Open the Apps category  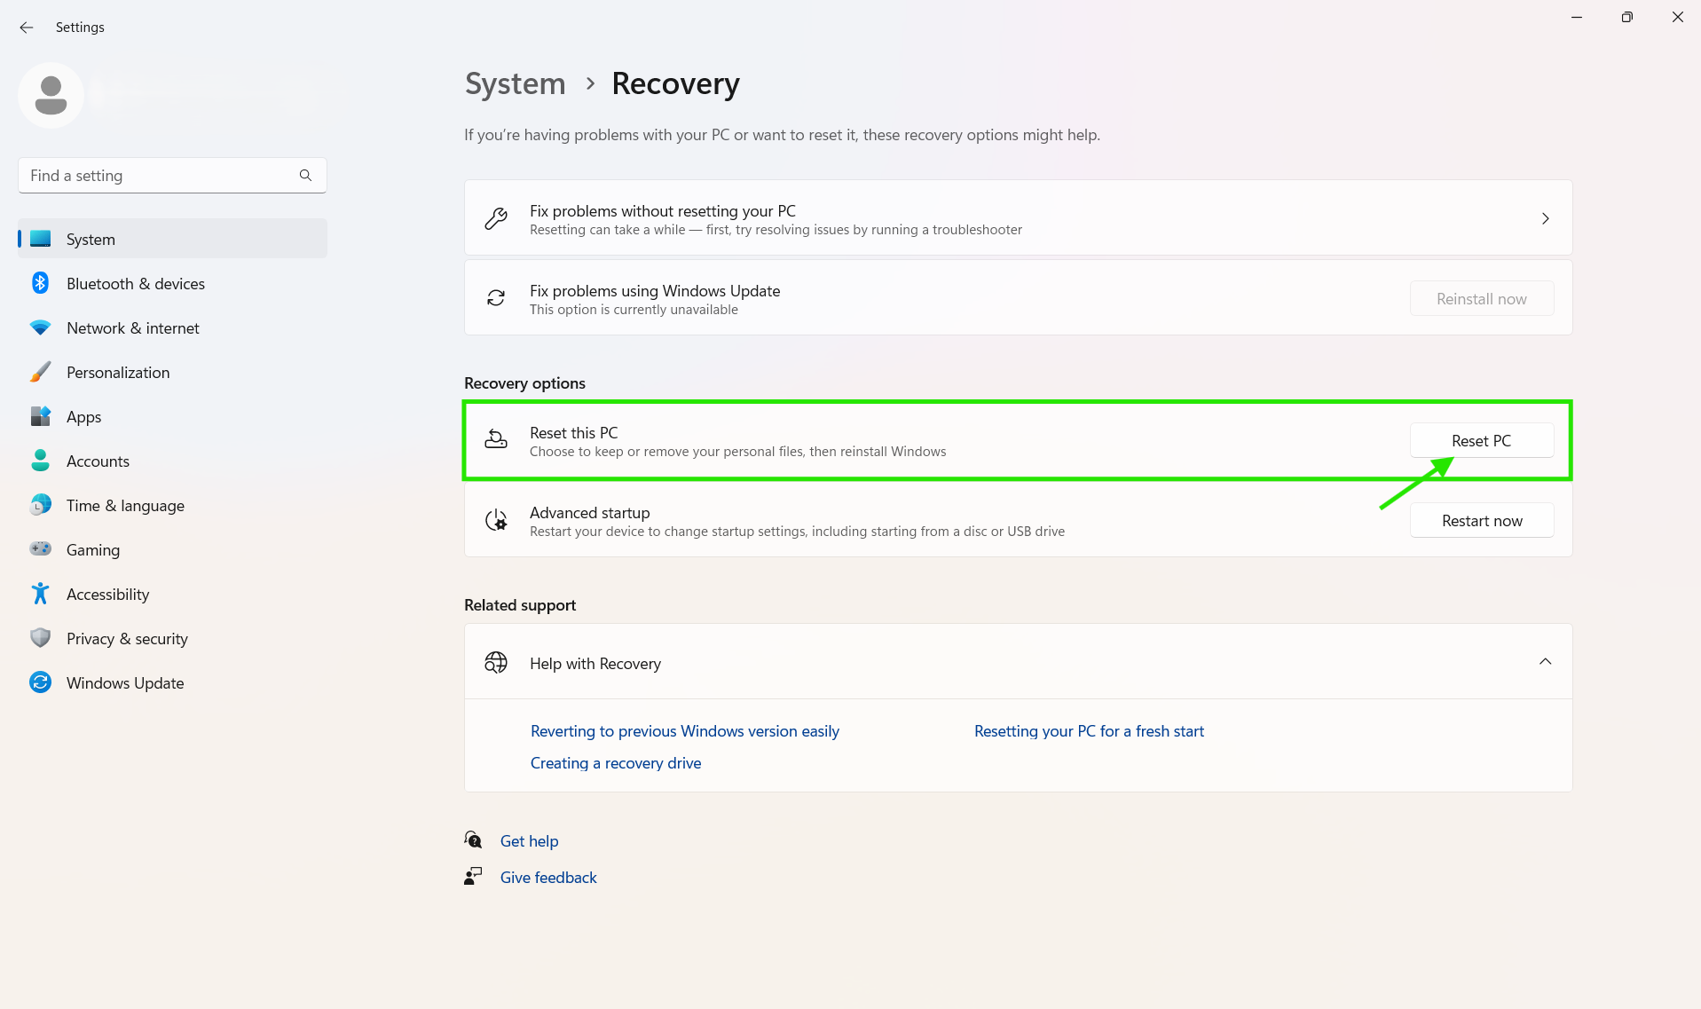[172, 416]
